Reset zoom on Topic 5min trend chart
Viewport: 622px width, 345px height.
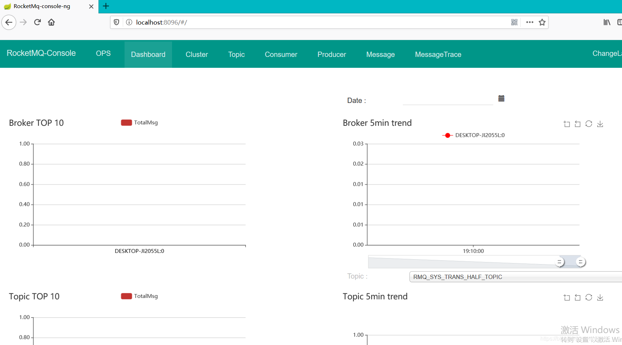(x=578, y=298)
